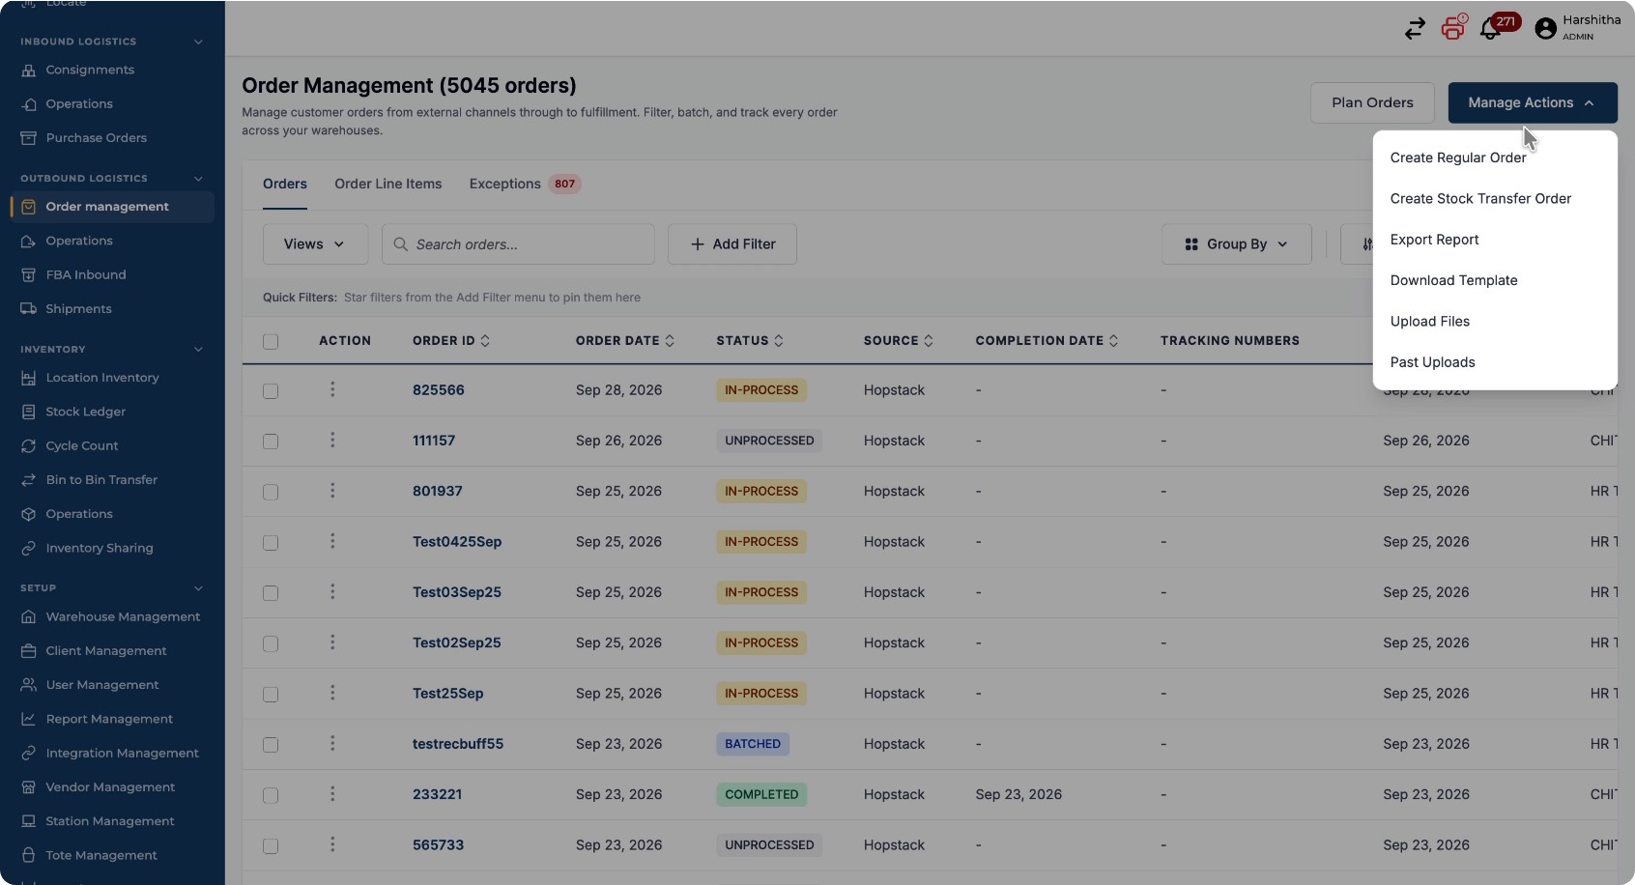Open FBA Inbound sidebar item
Screen dimensions: 1635x885
[x=85, y=275]
